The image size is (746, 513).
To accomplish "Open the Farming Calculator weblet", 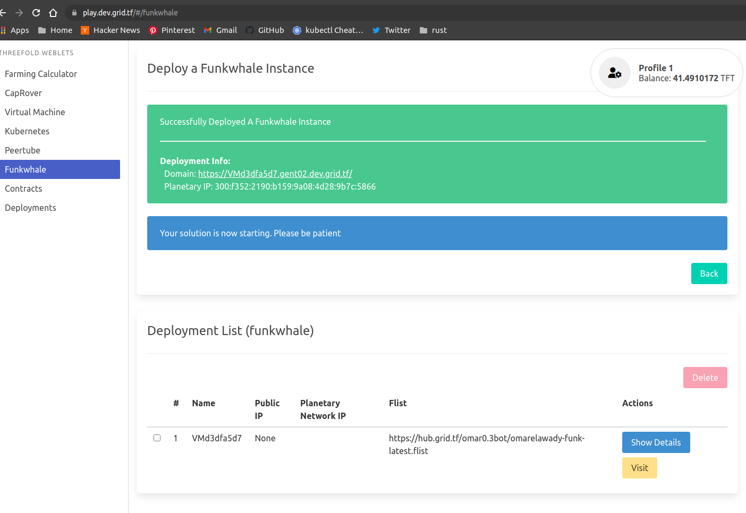I will coord(41,73).
